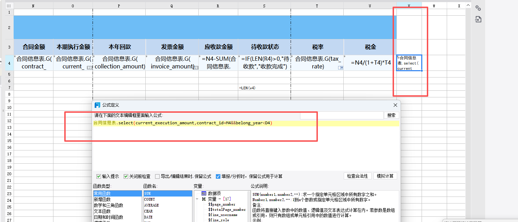
Task: Click the FineReport logo in formula dialog title
Action: coord(97,105)
